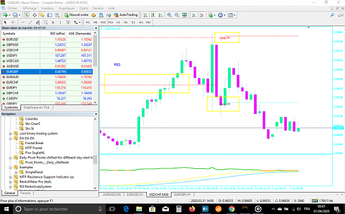Select the horizontal line drawing tool
Screen dimensions: 345x214
23,23
